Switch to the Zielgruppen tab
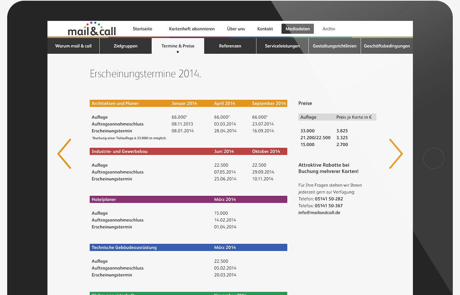This screenshot has height=295, width=460. pyautogui.click(x=126, y=46)
